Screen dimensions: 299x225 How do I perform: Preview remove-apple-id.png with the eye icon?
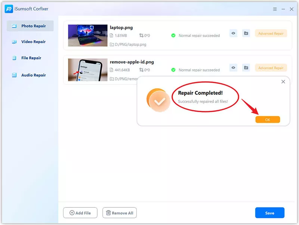coord(233,68)
